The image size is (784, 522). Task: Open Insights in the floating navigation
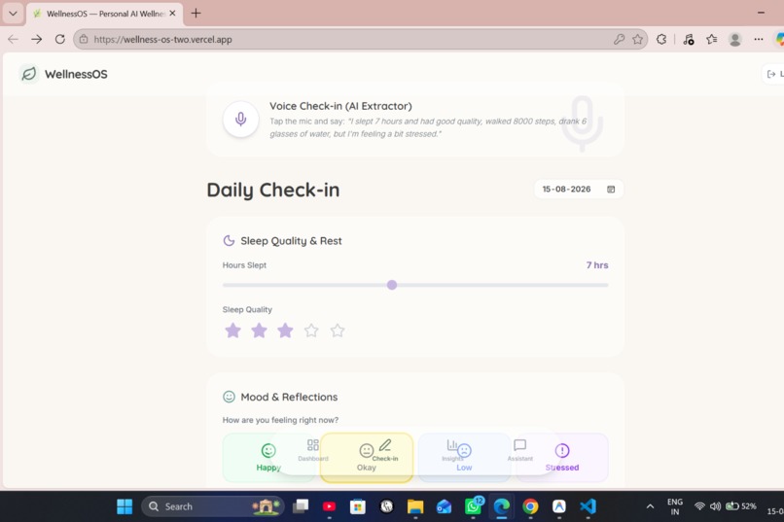(x=452, y=450)
